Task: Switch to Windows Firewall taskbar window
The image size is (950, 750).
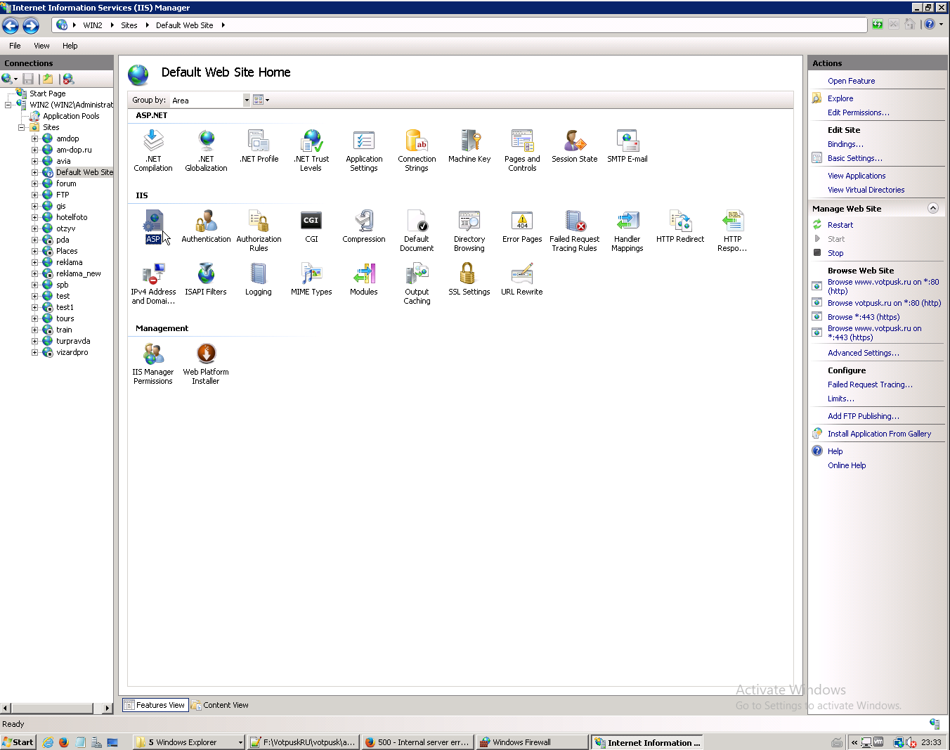Action: pyautogui.click(x=533, y=742)
